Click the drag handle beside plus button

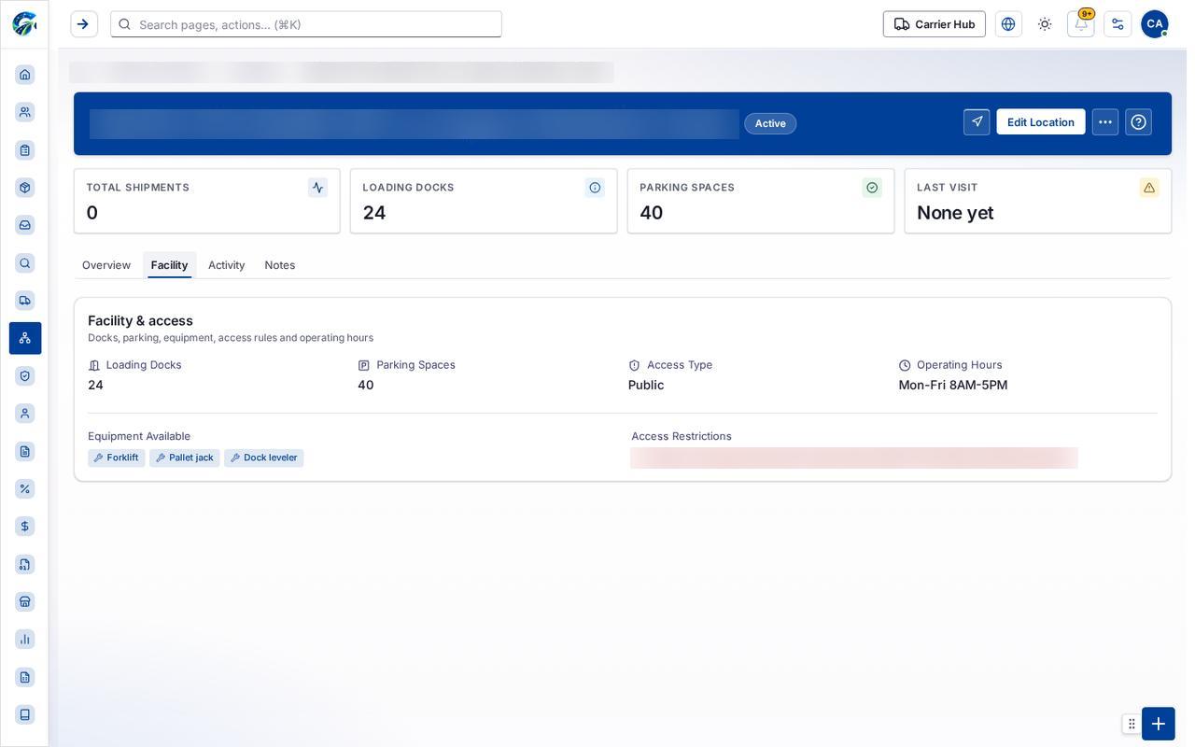click(1132, 724)
